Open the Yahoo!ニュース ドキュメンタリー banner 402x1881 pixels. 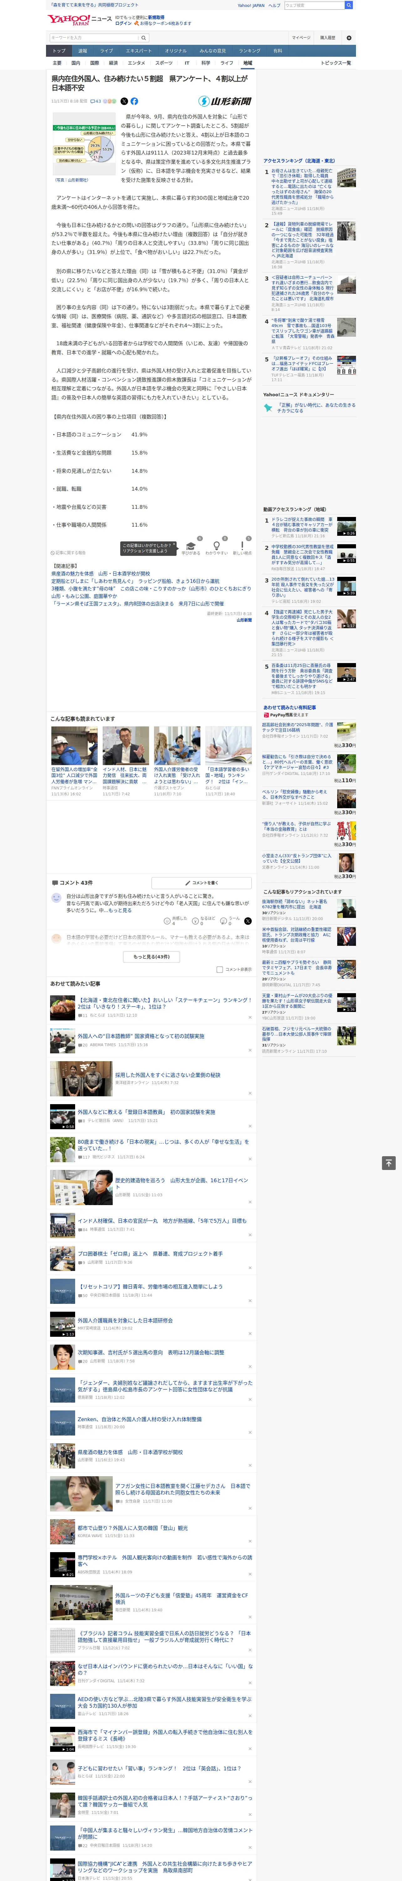pyautogui.click(x=309, y=408)
